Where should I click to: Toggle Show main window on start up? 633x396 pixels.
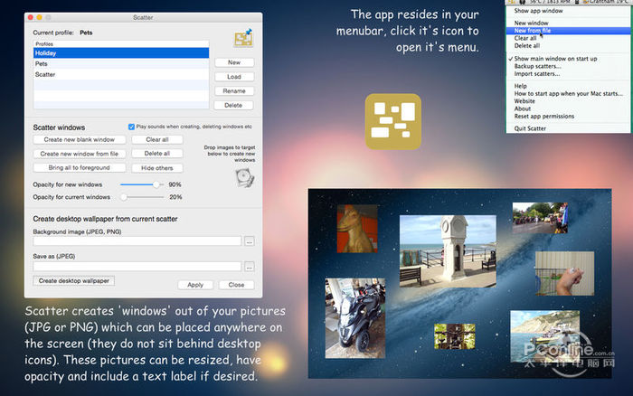click(555, 59)
